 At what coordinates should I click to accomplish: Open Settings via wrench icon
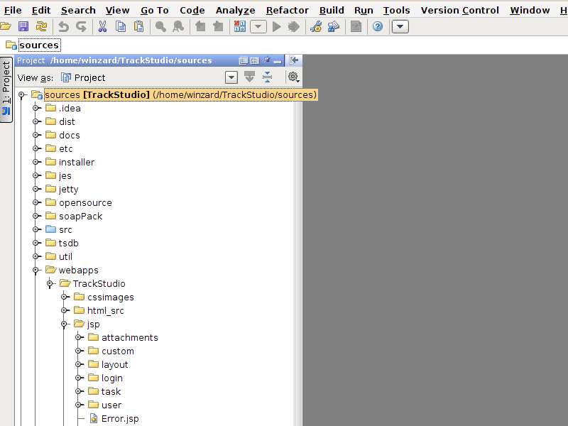coord(316,26)
